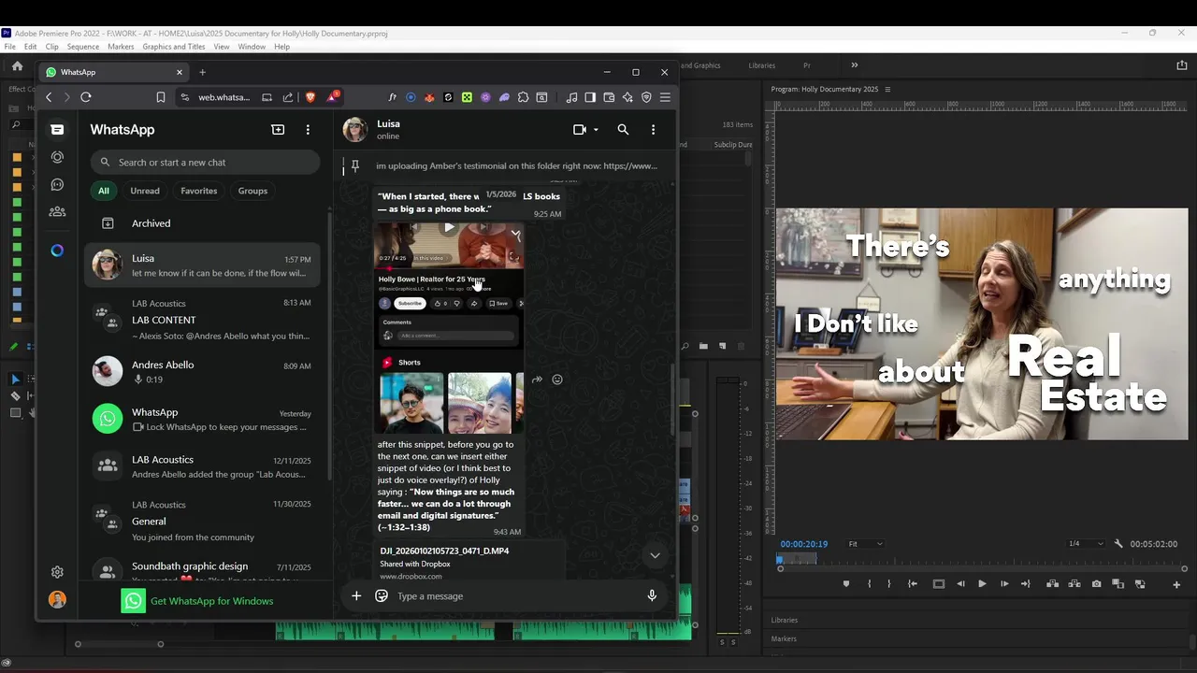Bookmark this page in browser toolbar
The width and height of the screenshot is (1197, 673).
(161, 97)
